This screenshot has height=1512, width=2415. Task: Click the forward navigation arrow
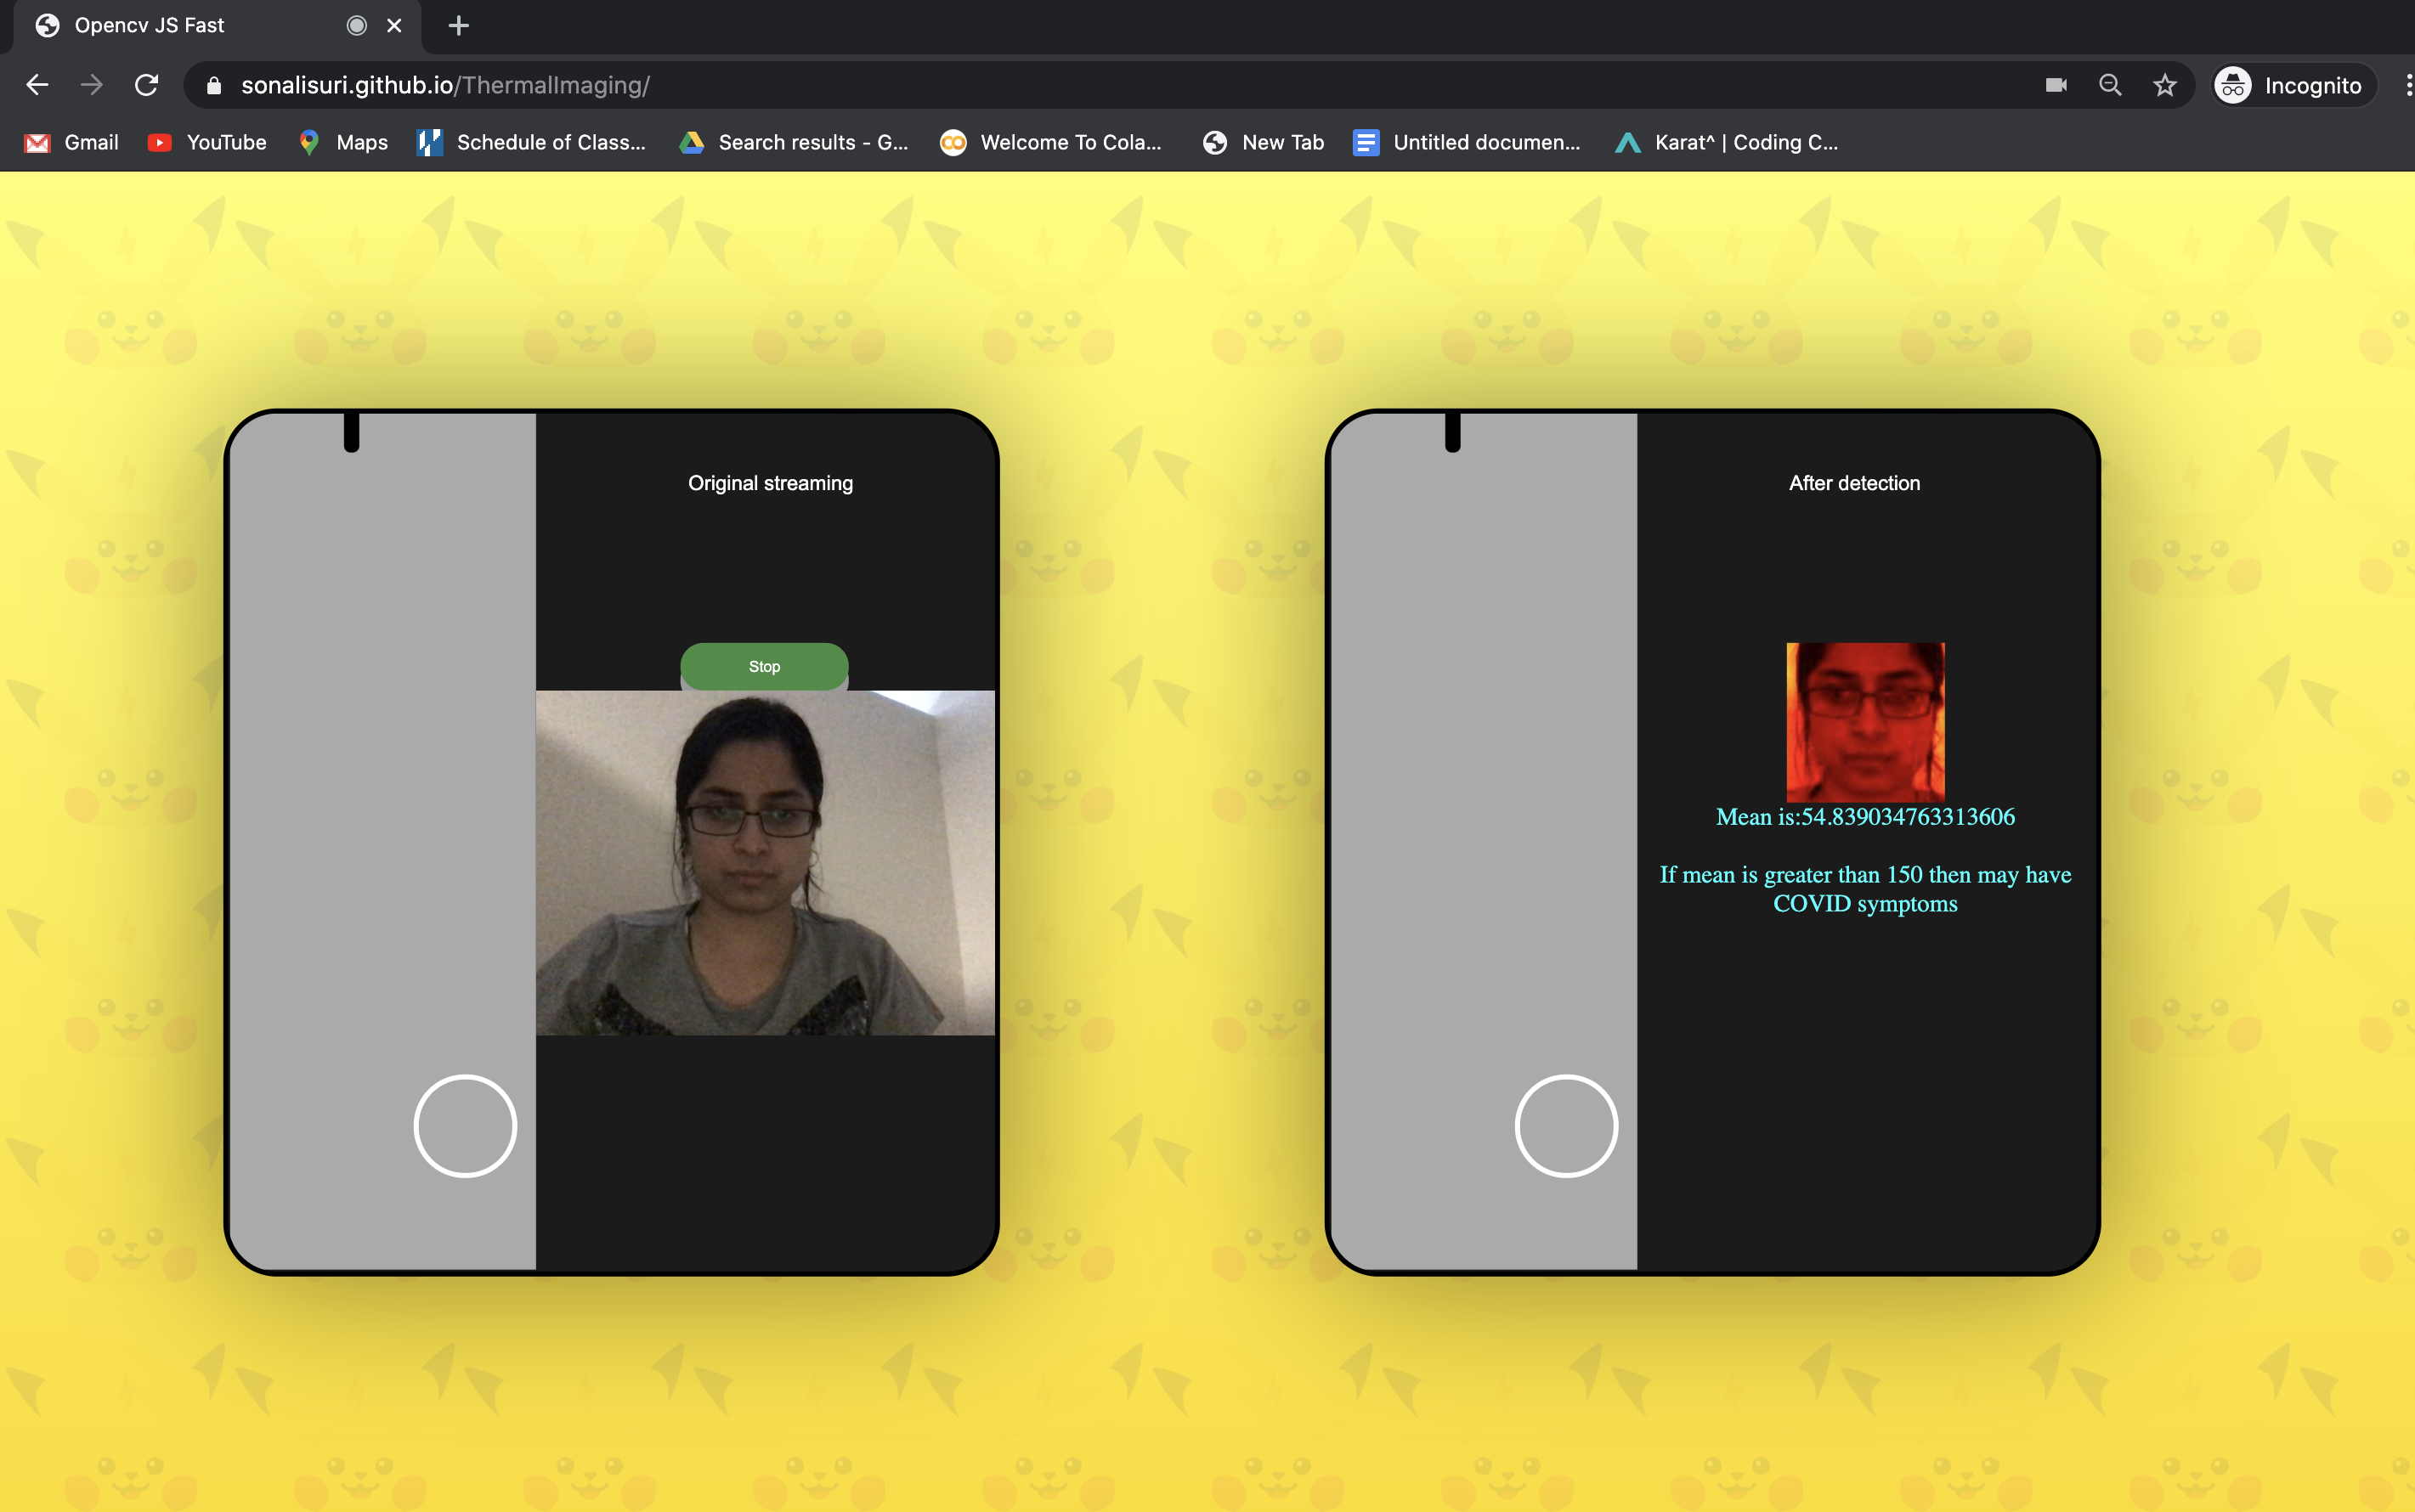pos(91,85)
